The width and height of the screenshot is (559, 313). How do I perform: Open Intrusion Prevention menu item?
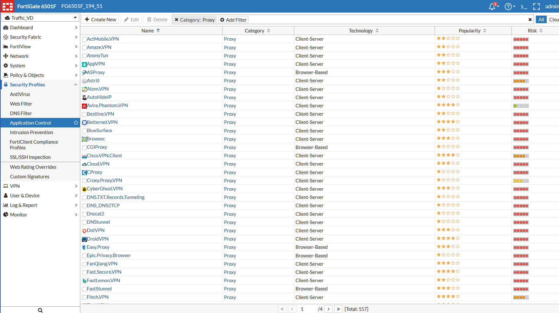pos(31,133)
